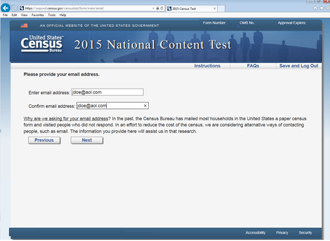This screenshot has width=330, height=241.
Task: Open the Accessibility footer link
Action: click(255, 233)
